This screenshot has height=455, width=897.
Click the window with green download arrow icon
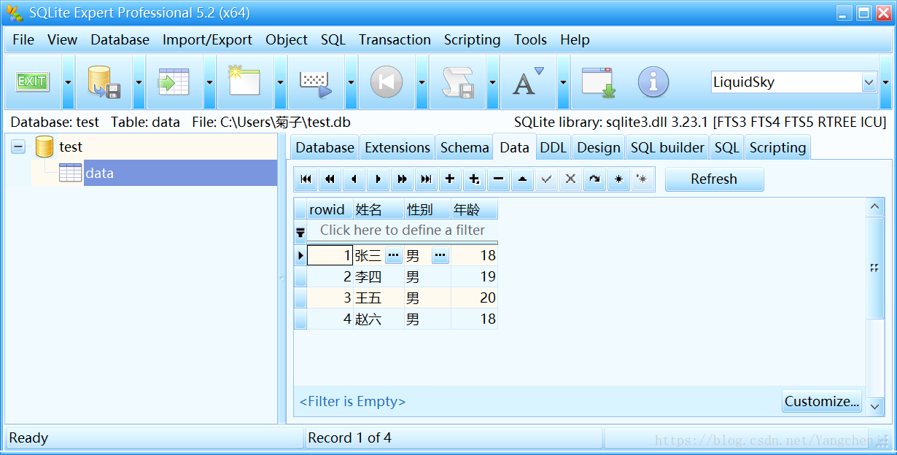coord(597,82)
